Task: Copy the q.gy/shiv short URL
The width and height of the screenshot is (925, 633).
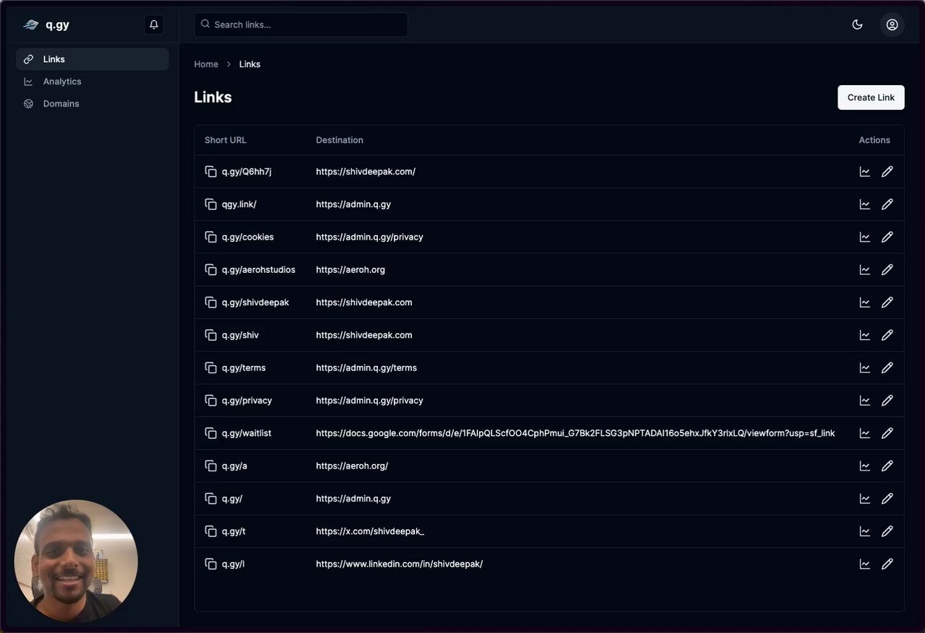Action: (x=210, y=335)
